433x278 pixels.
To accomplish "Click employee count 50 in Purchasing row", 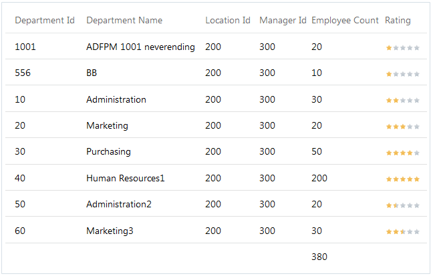I will [317, 152].
